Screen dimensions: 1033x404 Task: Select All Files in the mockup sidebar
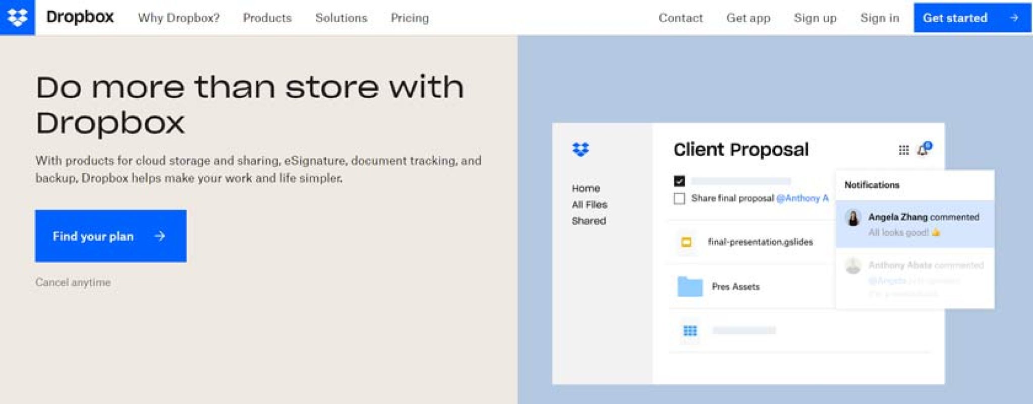[589, 205]
